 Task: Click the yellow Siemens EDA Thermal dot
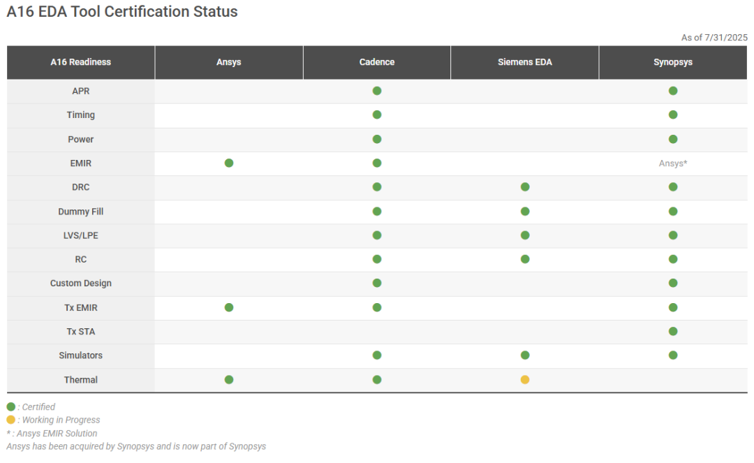525,379
